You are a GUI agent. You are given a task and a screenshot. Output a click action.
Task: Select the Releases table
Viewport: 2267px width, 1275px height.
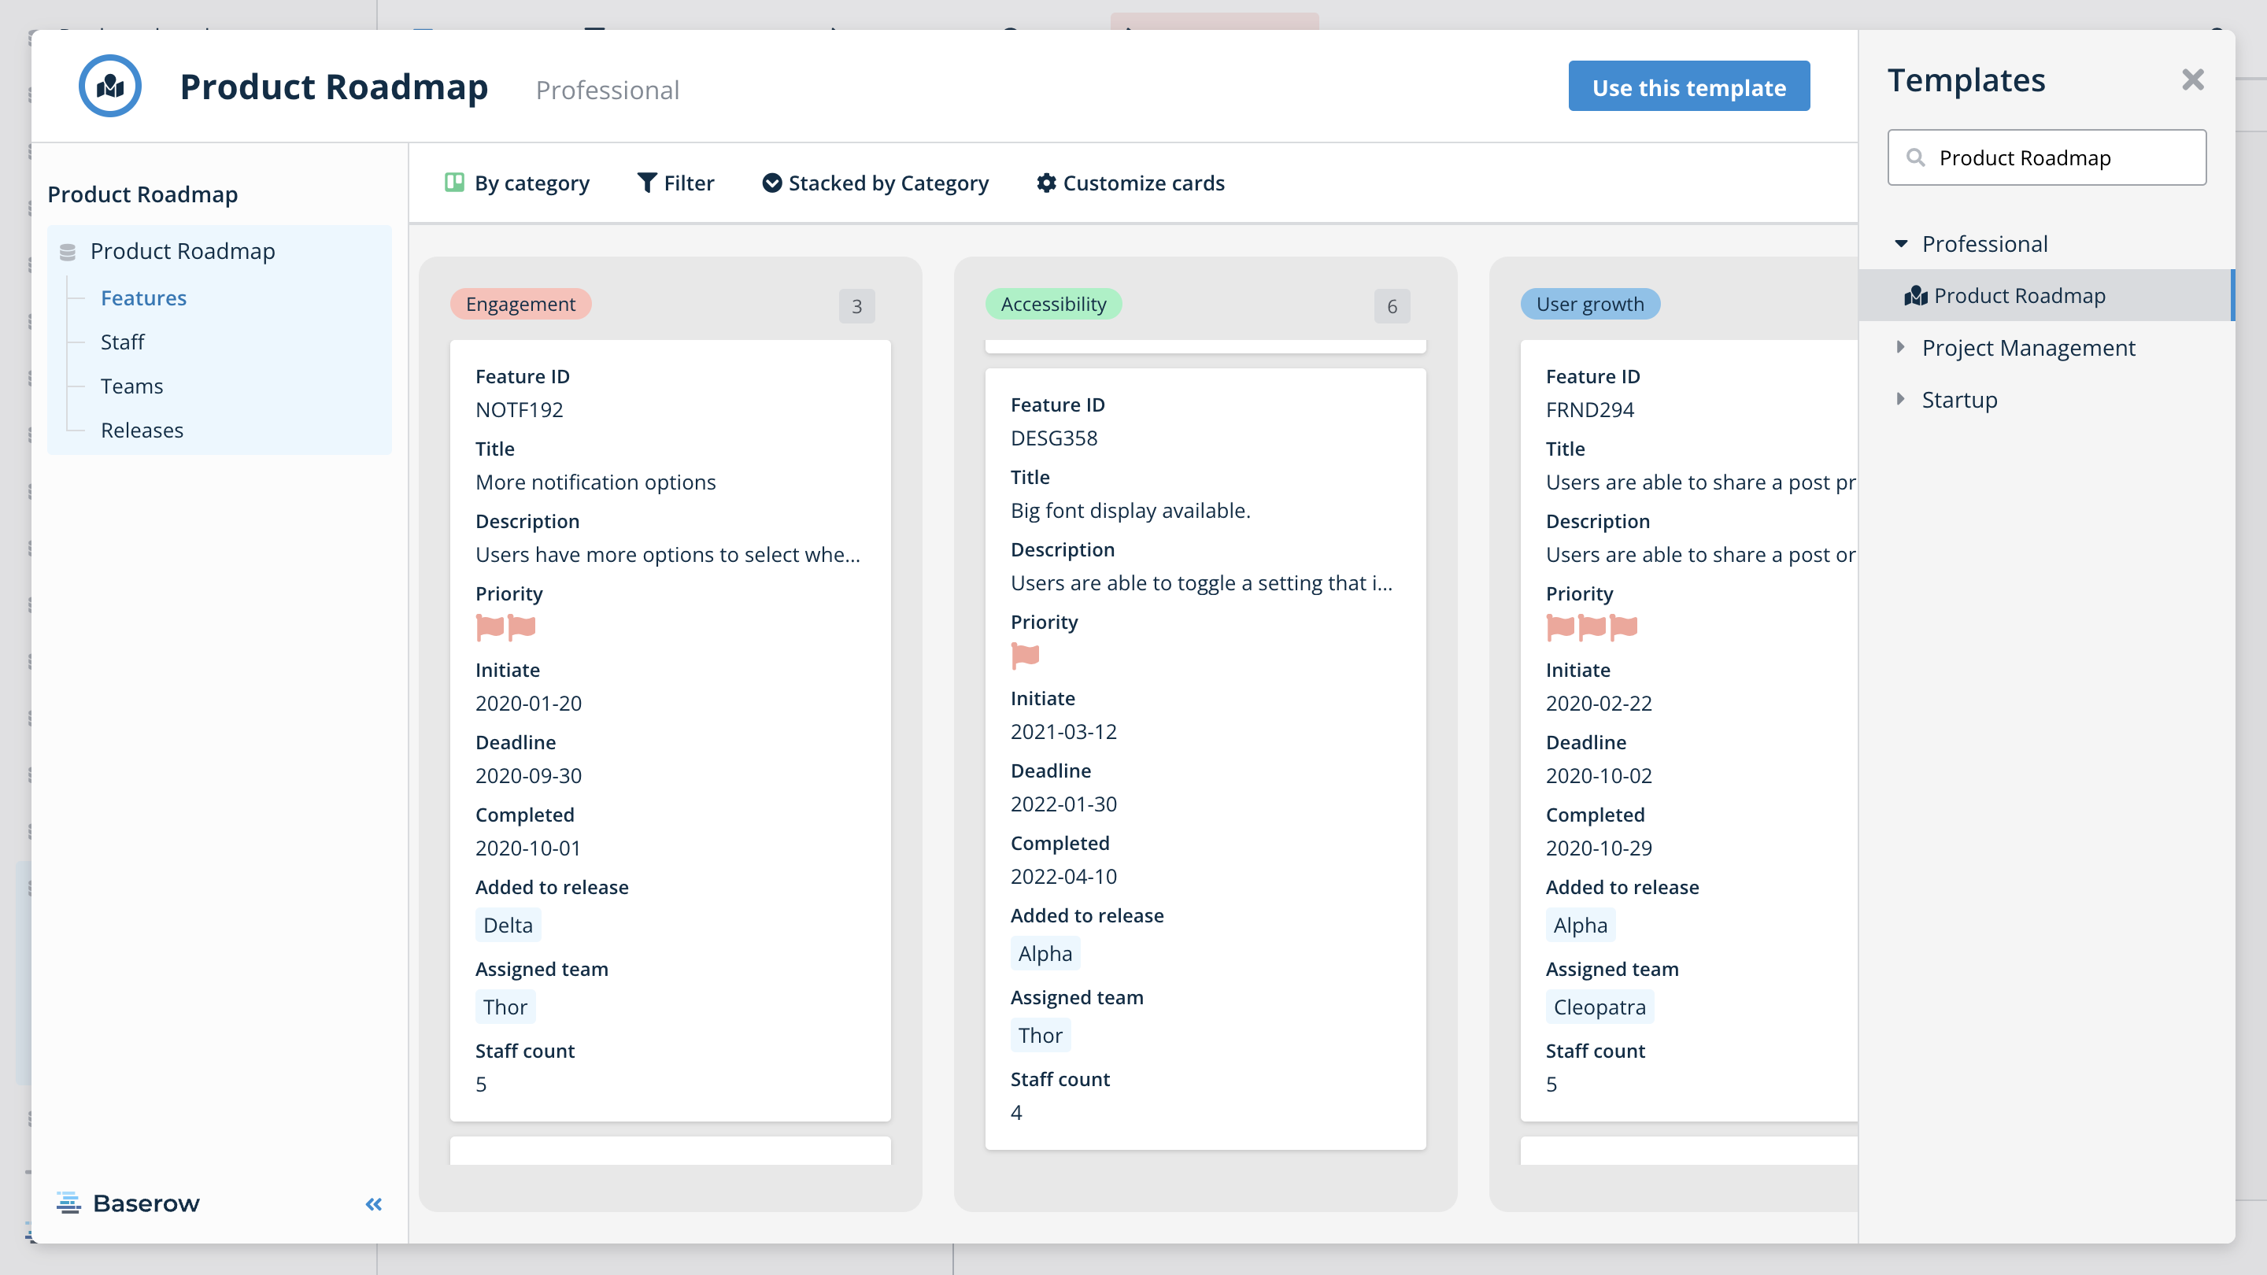[142, 430]
